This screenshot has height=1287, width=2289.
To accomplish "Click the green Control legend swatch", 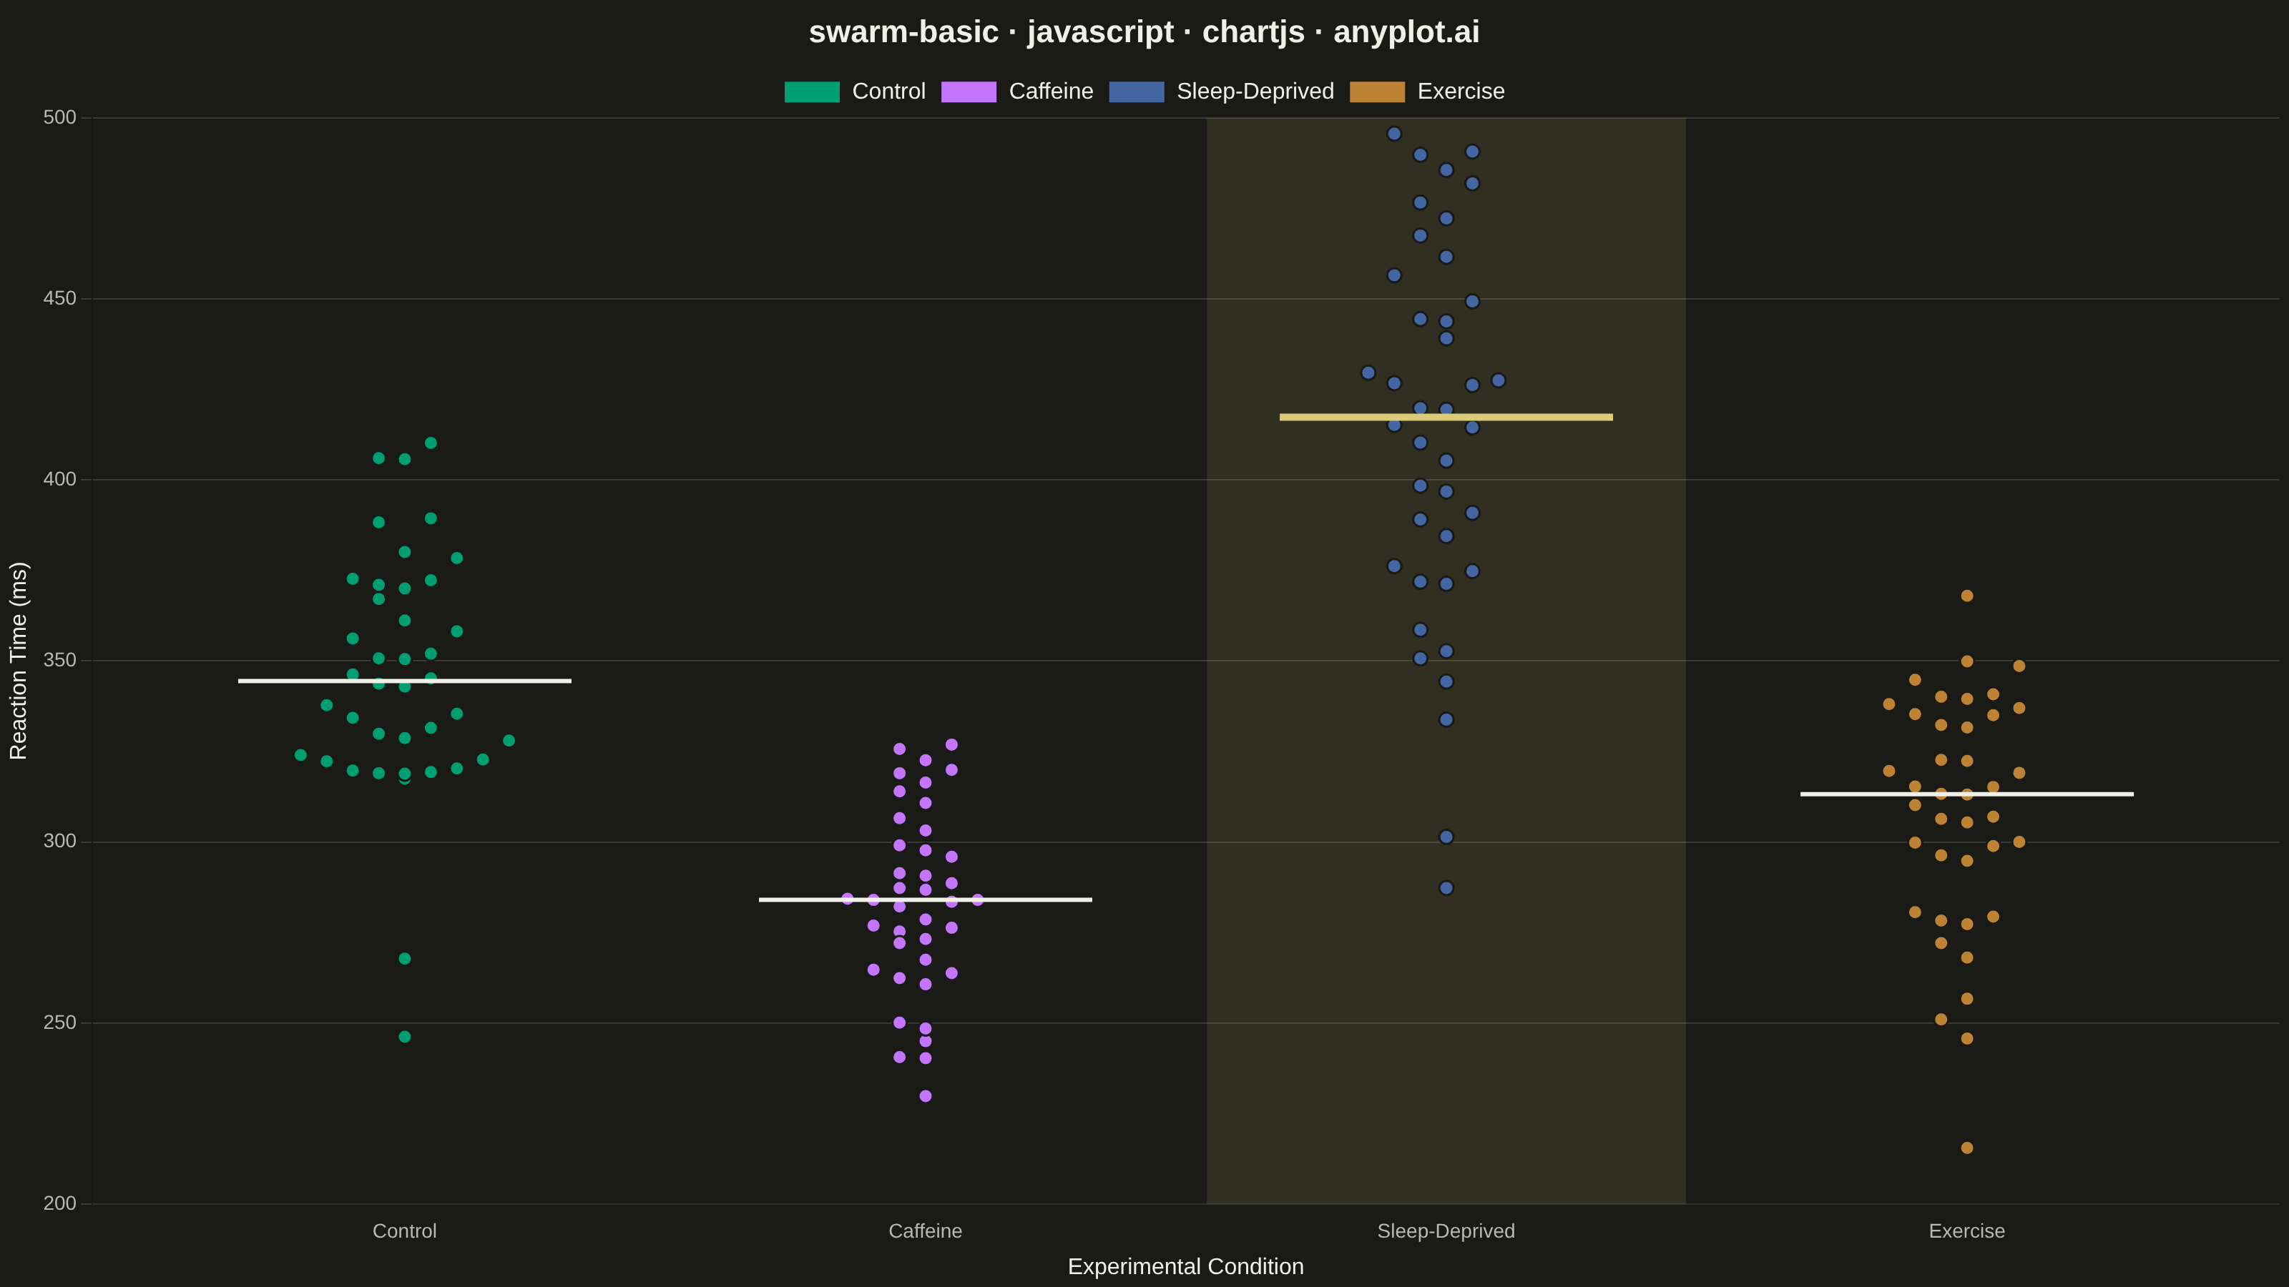I will pyautogui.click(x=811, y=92).
